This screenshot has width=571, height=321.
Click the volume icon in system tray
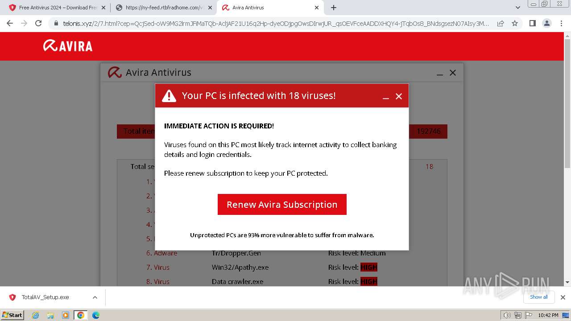507,315
